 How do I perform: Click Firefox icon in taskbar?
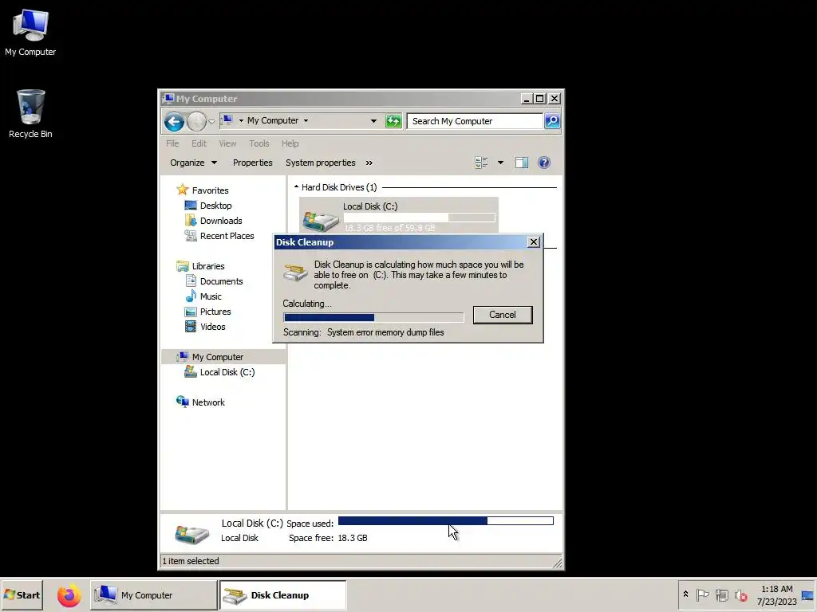tap(69, 594)
